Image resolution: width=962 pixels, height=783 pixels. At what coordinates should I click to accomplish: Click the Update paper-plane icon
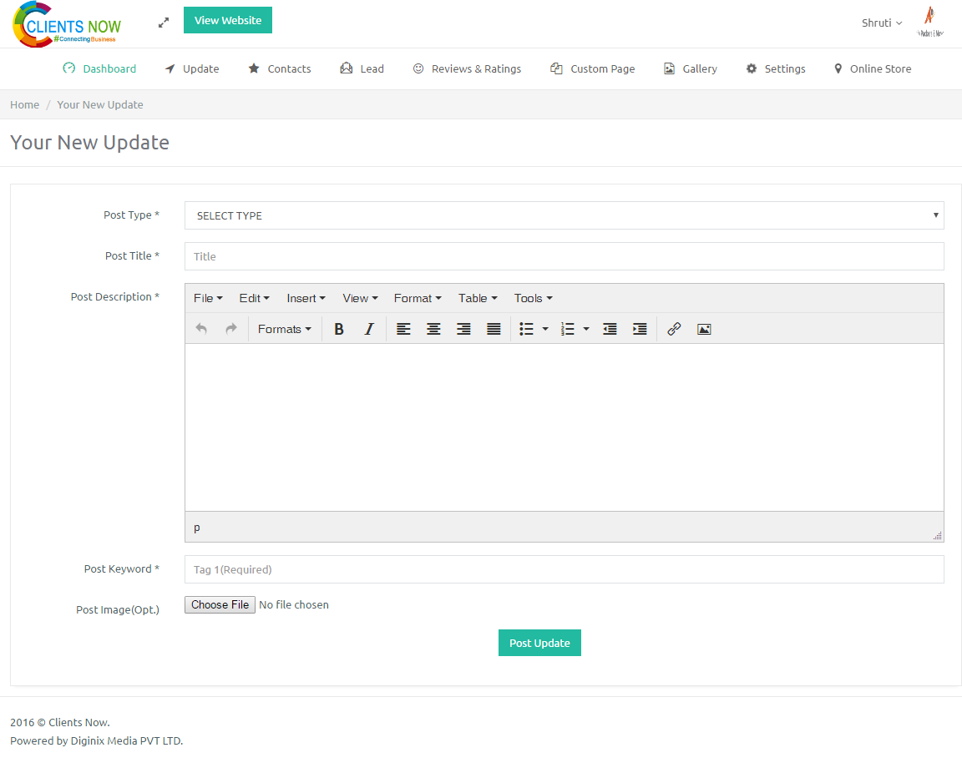(170, 68)
